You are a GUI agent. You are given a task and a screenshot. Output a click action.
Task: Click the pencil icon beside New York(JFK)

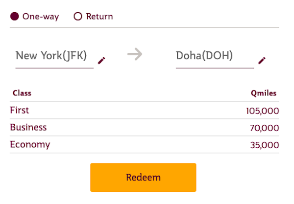click(x=101, y=60)
